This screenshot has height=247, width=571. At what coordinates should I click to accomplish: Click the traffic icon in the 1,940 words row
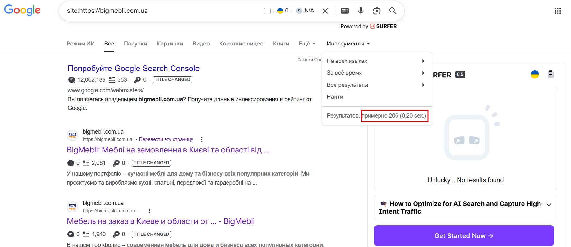coord(71,235)
